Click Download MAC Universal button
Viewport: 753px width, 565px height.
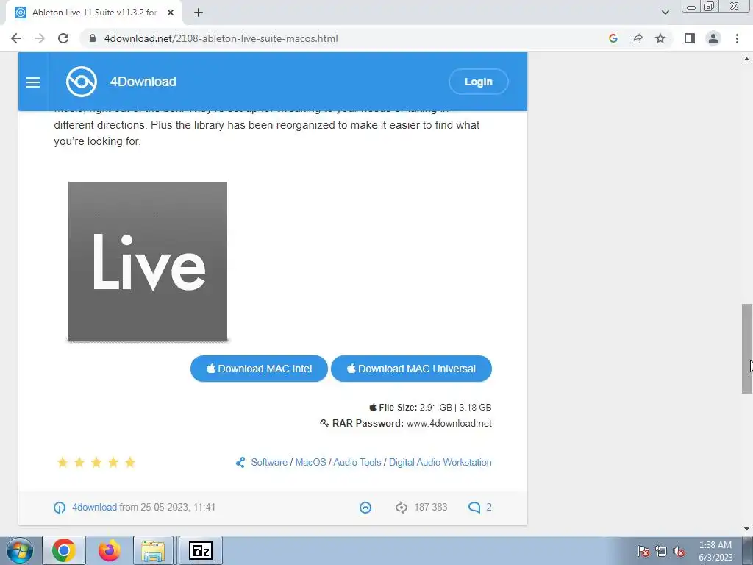click(x=411, y=369)
